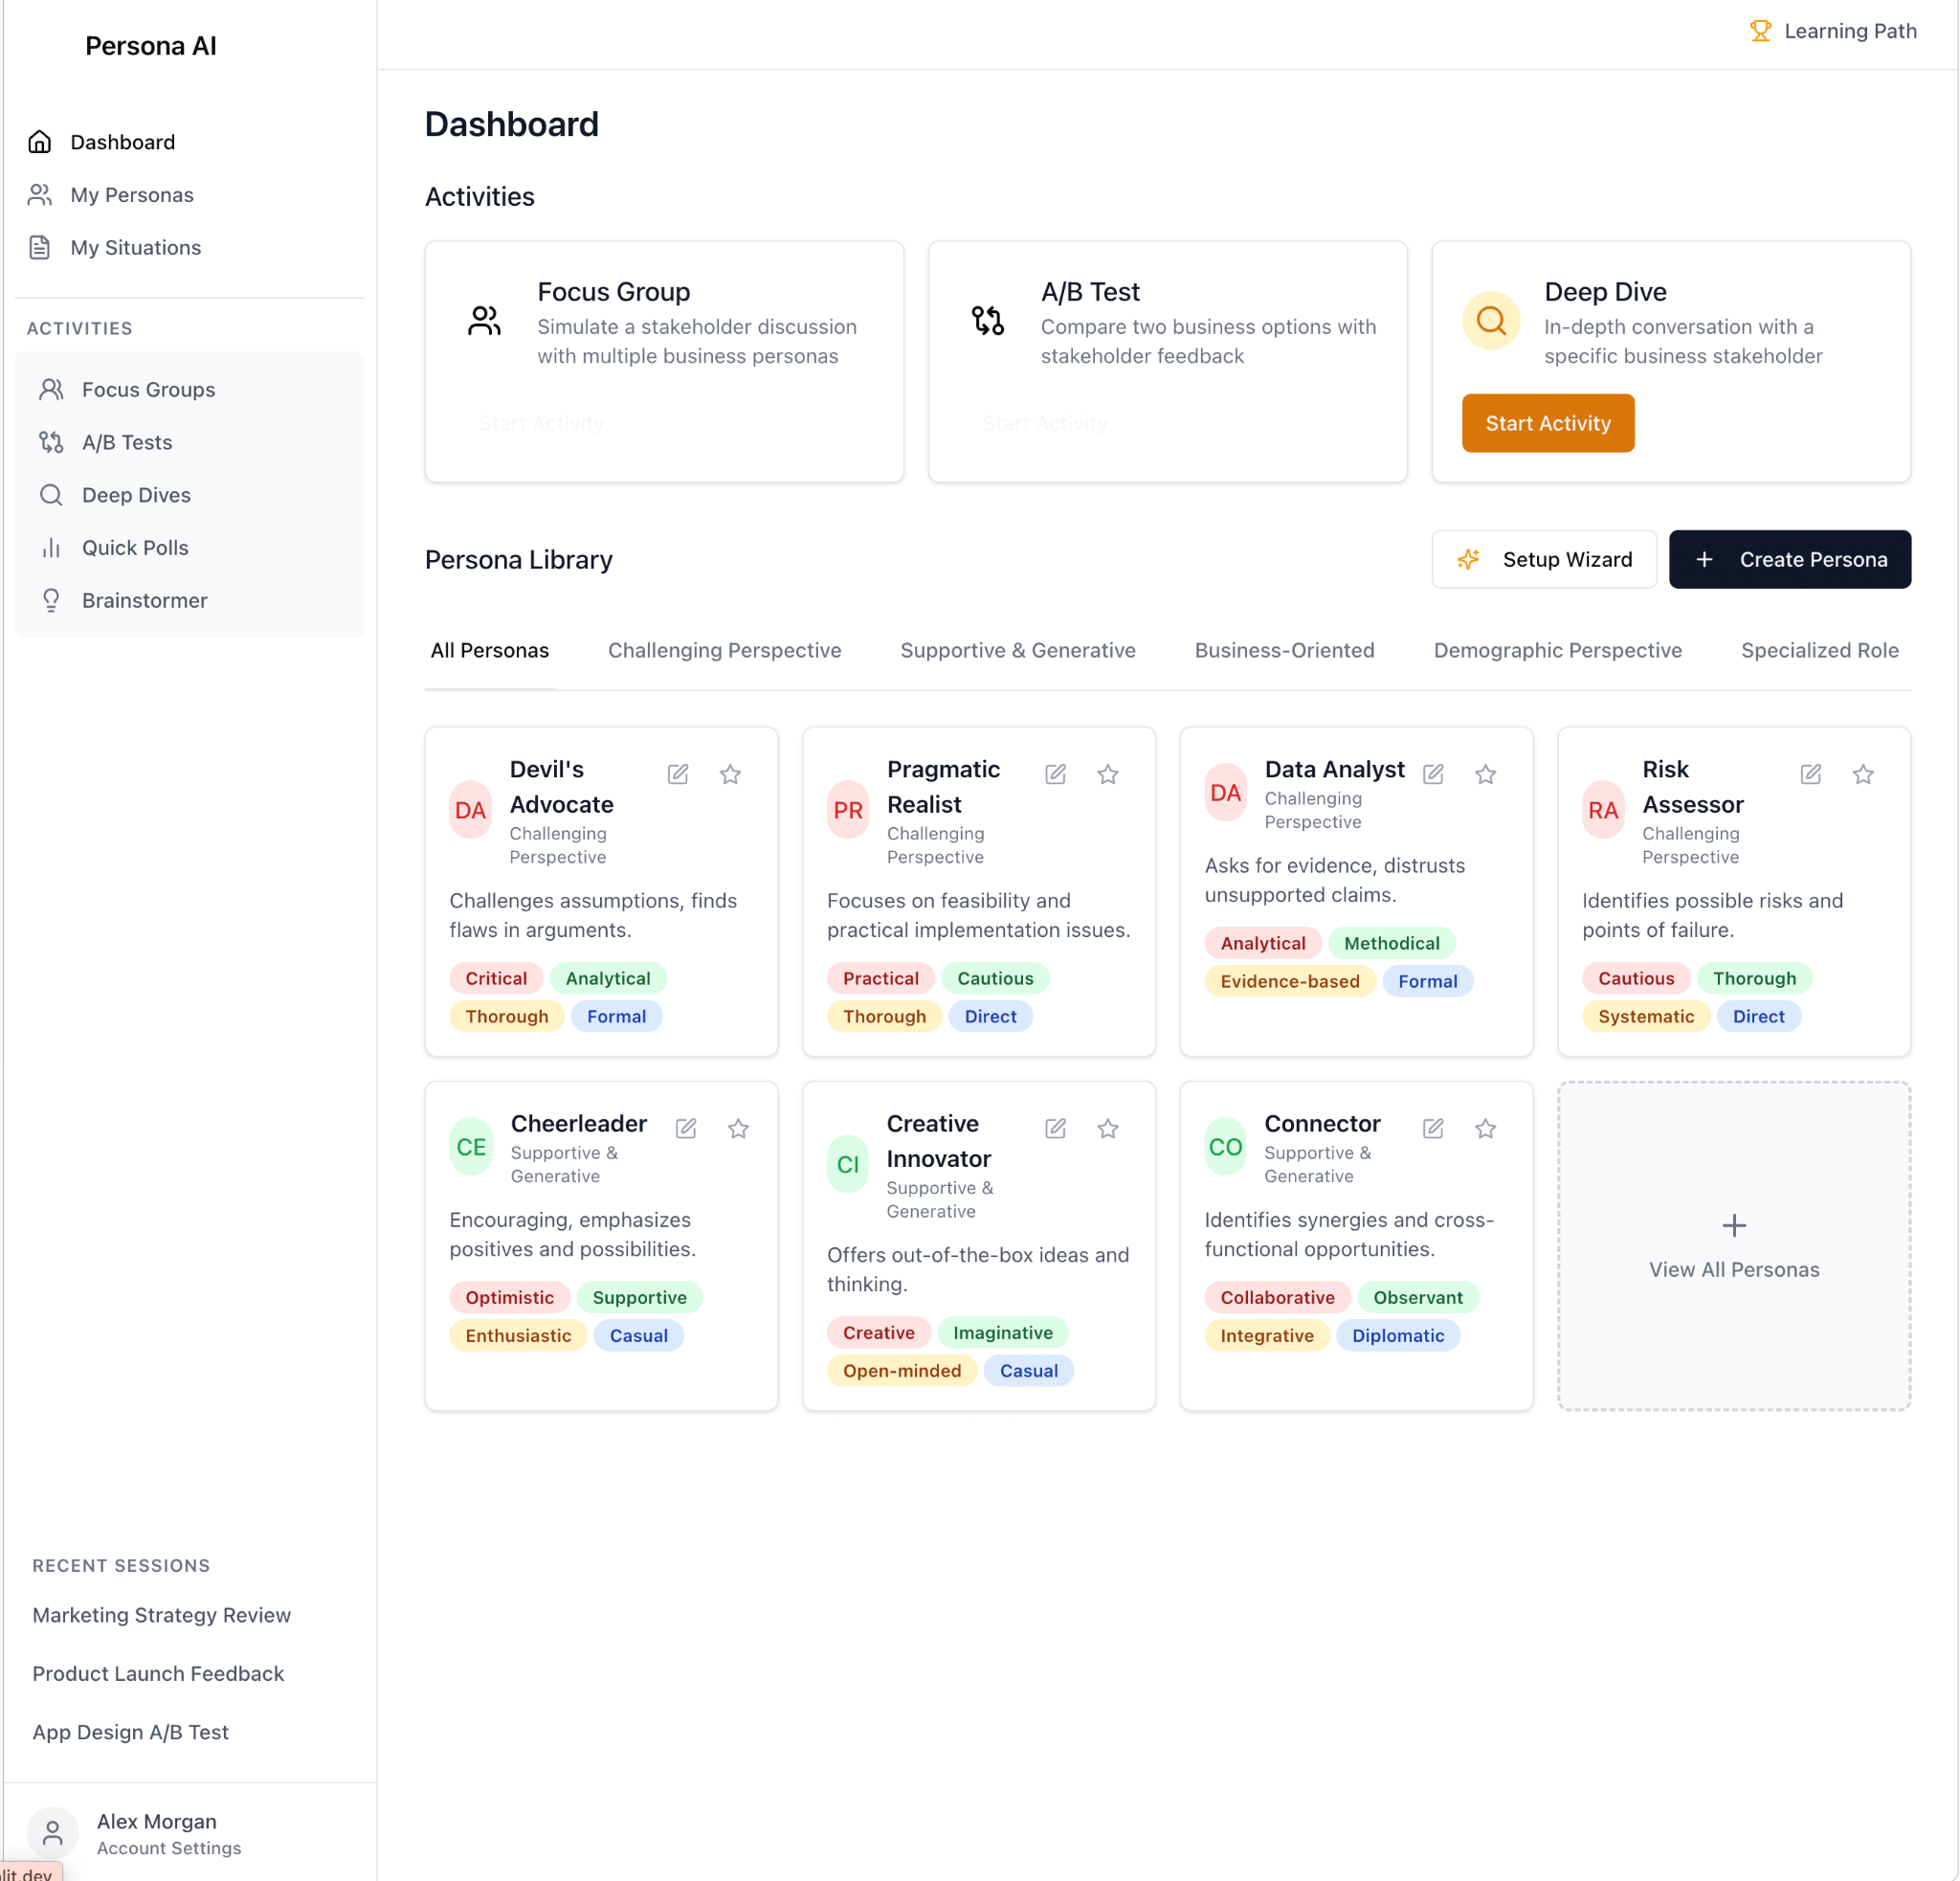Click the Alex Morgan avatar icon

(53, 1833)
